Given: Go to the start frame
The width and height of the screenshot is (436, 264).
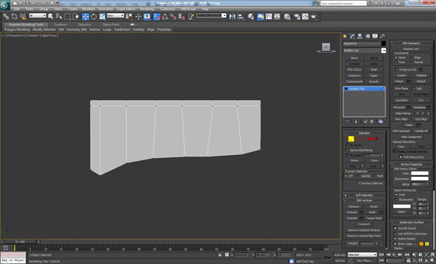Looking at the screenshot, I should [382, 254].
